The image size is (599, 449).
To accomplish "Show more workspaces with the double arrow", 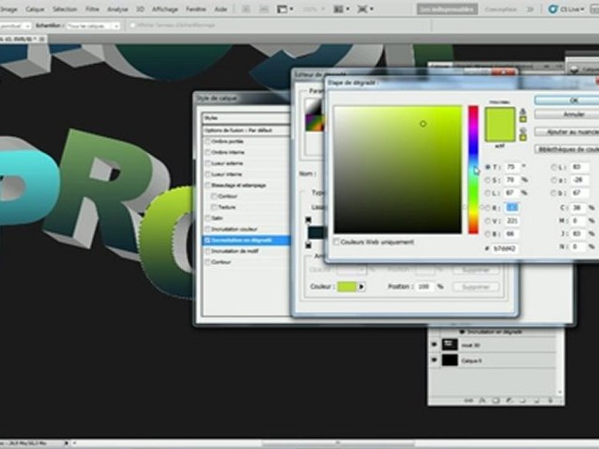I will (530, 9).
